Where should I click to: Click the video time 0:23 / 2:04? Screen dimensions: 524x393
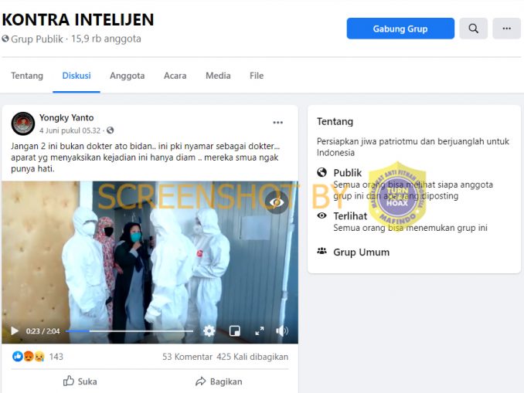pos(43,331)
